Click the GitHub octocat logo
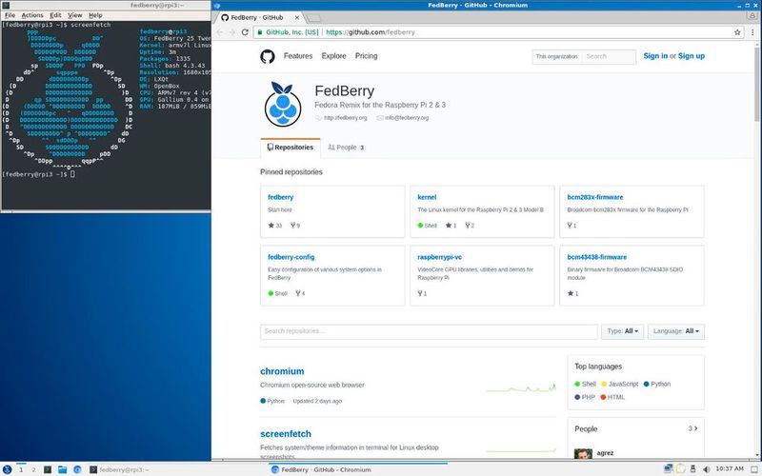 pos(268,56)
